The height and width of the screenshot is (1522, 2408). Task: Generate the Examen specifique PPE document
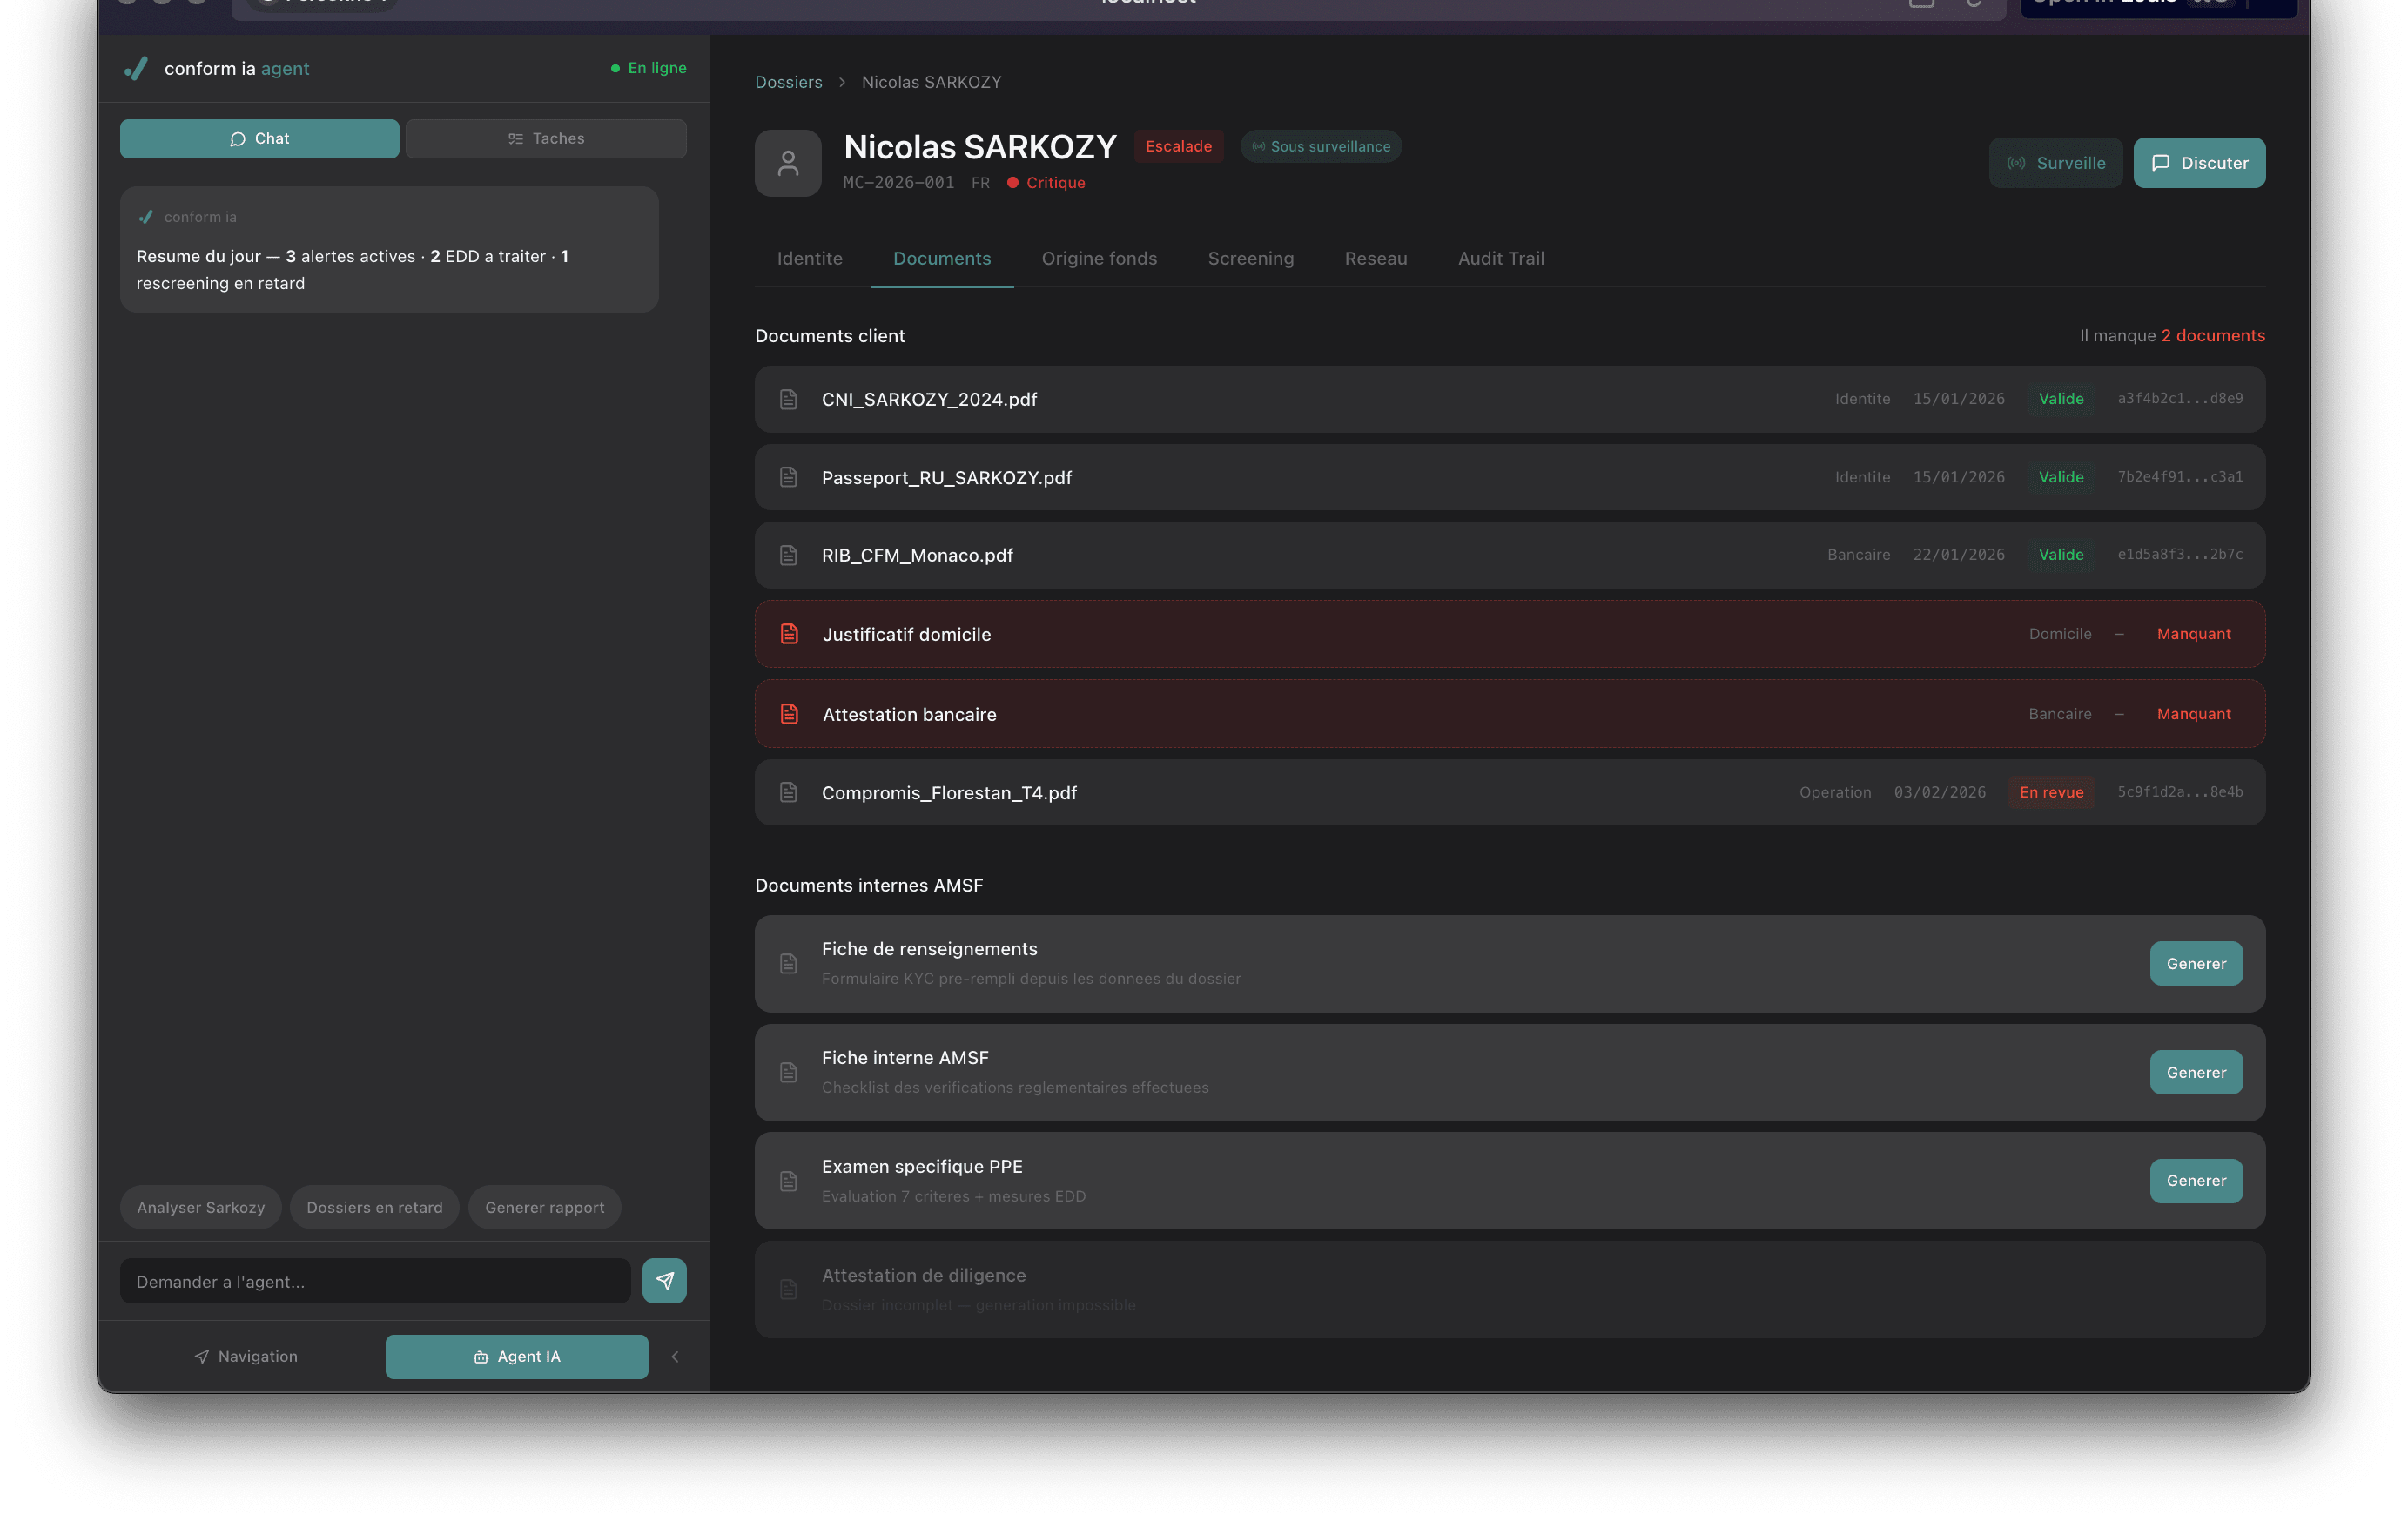pyautogui.click(x=2196, y=1181)
